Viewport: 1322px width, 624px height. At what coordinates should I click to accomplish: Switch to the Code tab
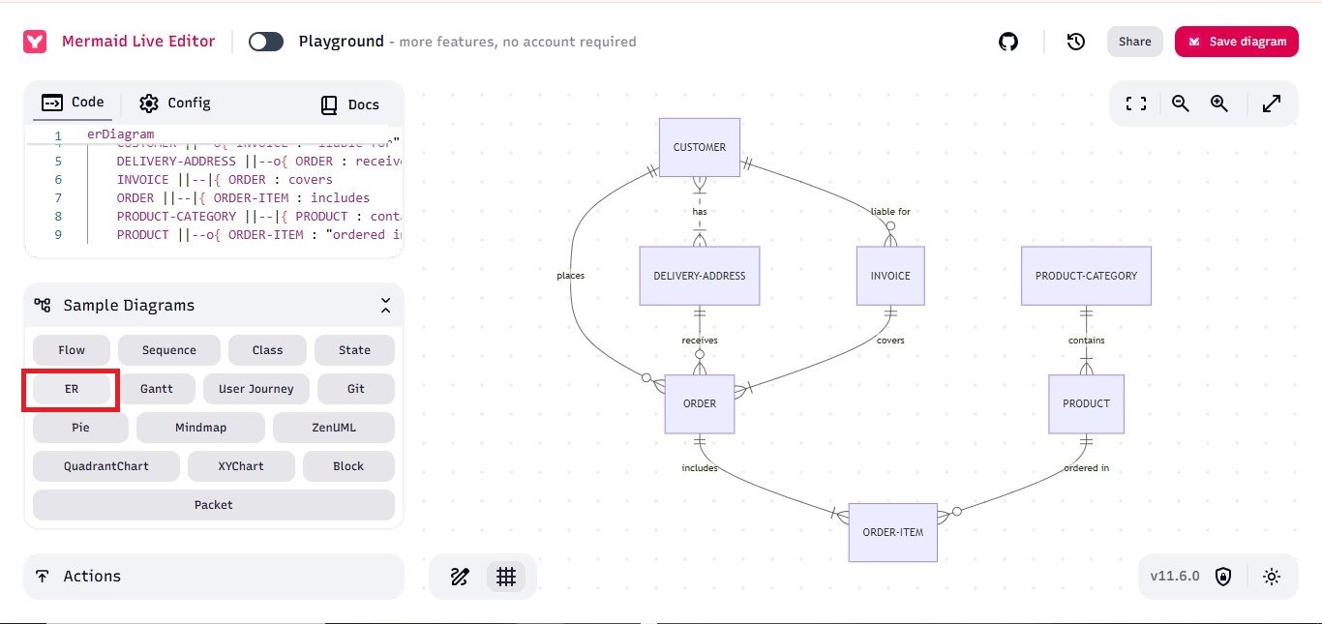click(x=73, y=103)
